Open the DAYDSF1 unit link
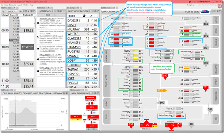Viewport: 224px width, 133px height. click(74, 21)
